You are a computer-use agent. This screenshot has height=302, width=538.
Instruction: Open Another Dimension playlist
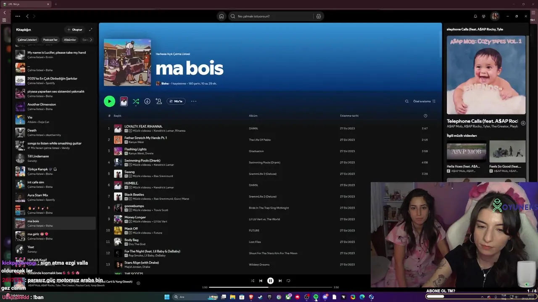click(x=55, y=107)
